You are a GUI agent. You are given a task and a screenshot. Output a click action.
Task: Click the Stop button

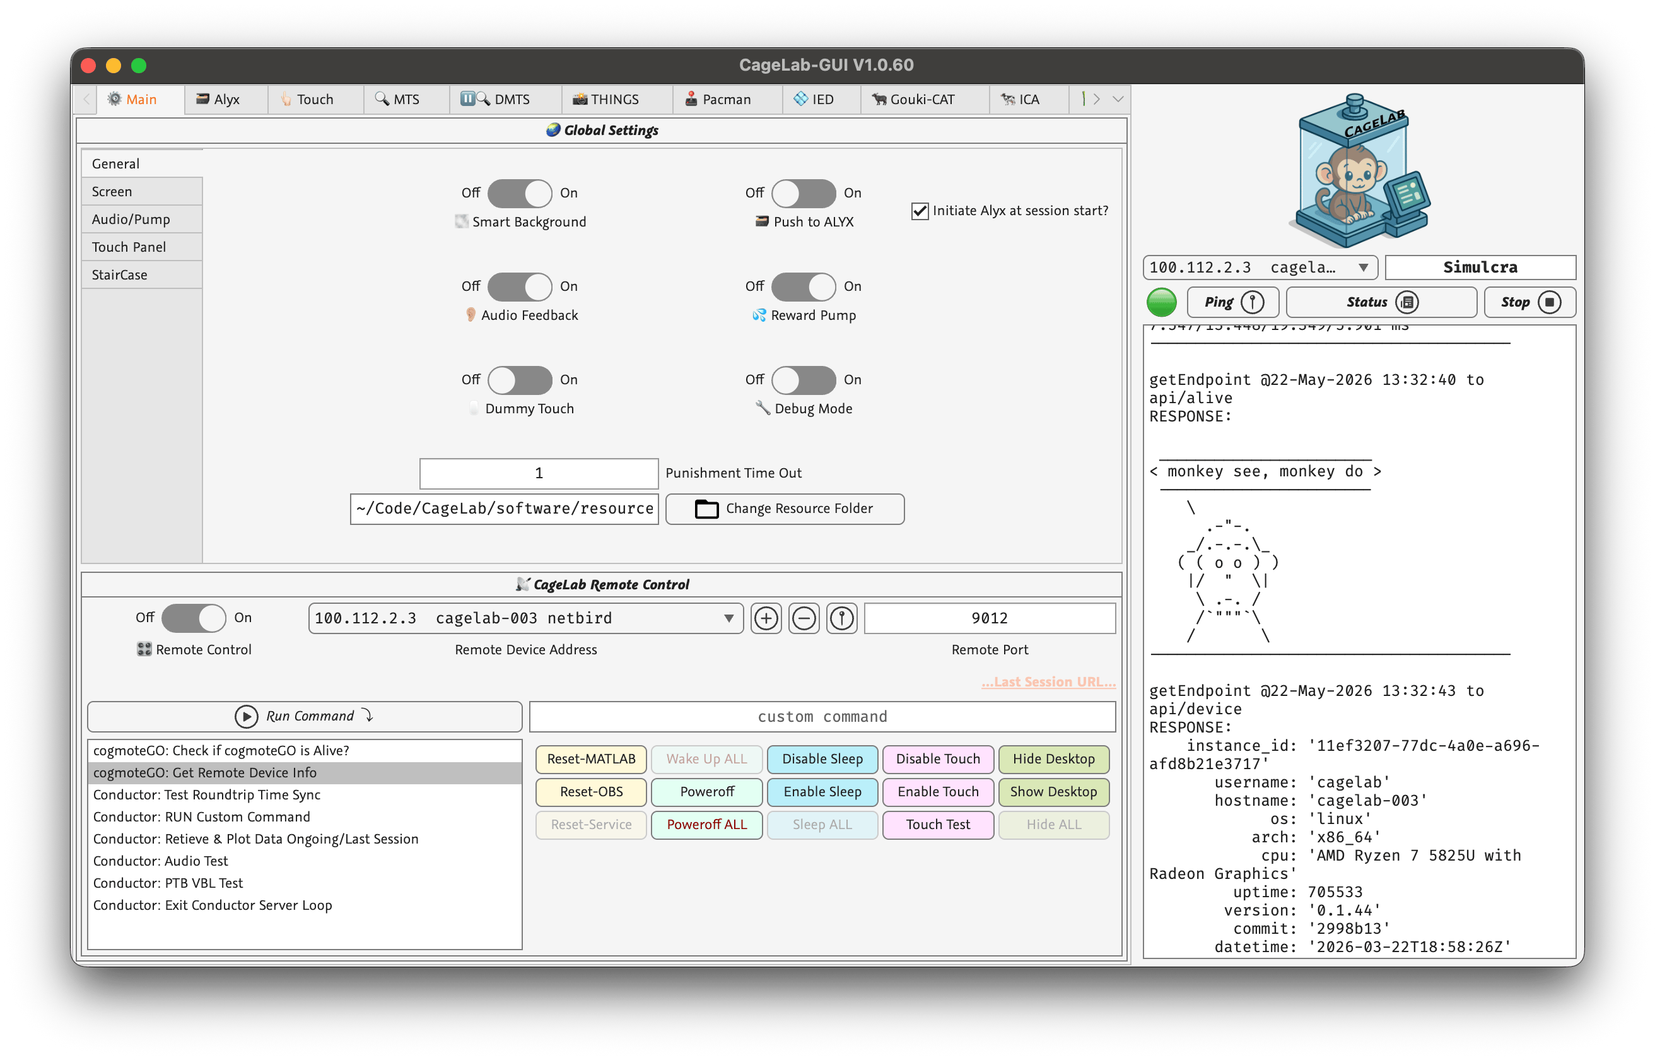point(1530,302)
